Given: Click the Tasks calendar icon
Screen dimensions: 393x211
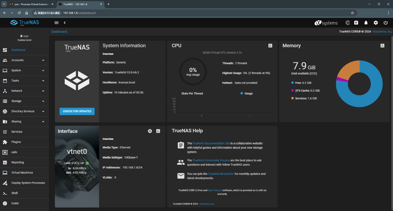Looking at the screenshot, I should [5, 81].
